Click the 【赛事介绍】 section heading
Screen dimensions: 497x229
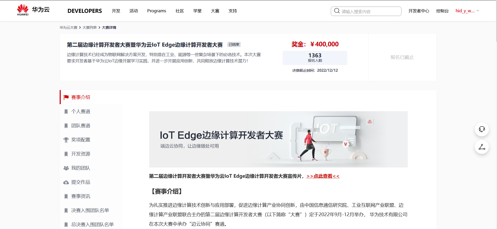(167, 191)
